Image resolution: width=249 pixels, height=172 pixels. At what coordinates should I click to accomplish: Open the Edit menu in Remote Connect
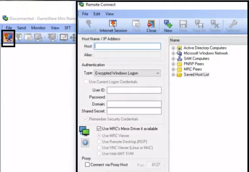[97, 14]
